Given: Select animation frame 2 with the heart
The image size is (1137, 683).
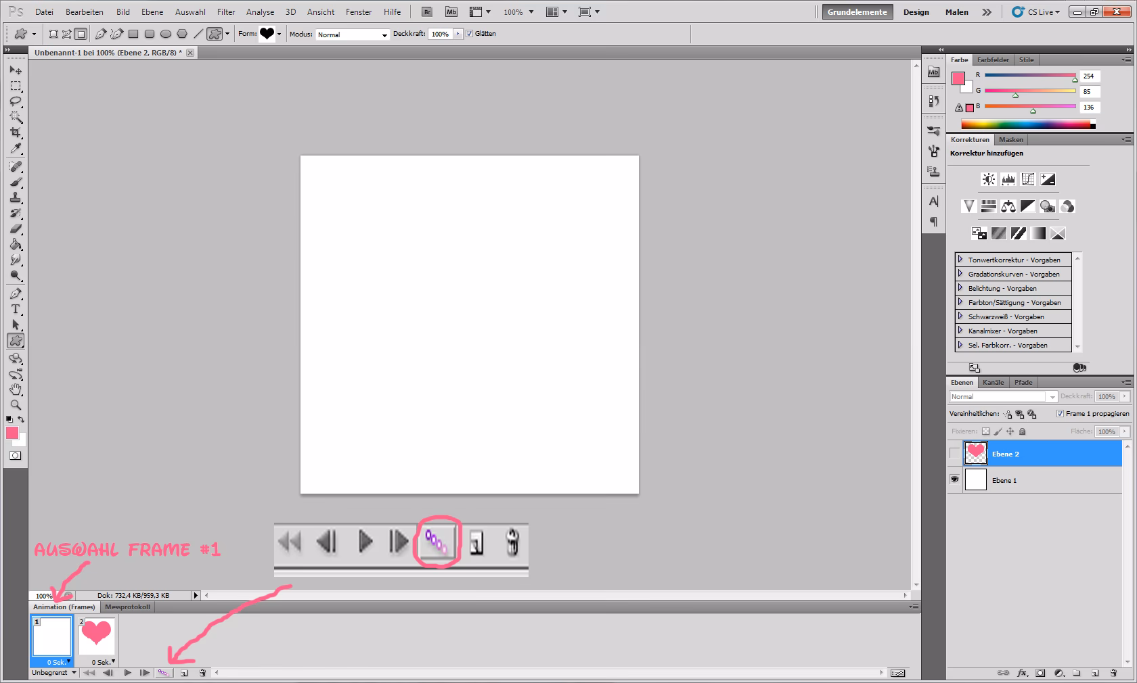Looking at the screenshot, I should coord(96,636).
